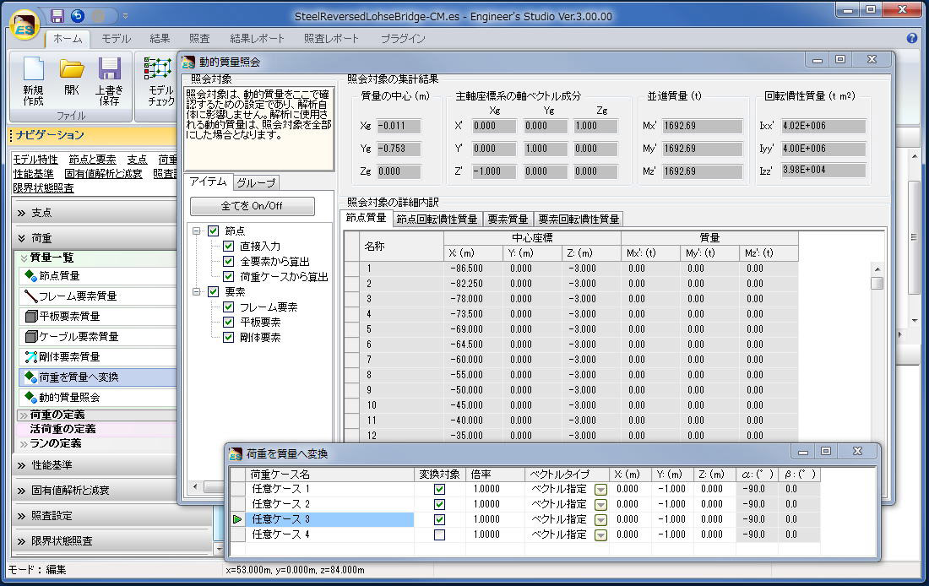Toggle the 剛体要素 checkbox

(x=228, y=338)
